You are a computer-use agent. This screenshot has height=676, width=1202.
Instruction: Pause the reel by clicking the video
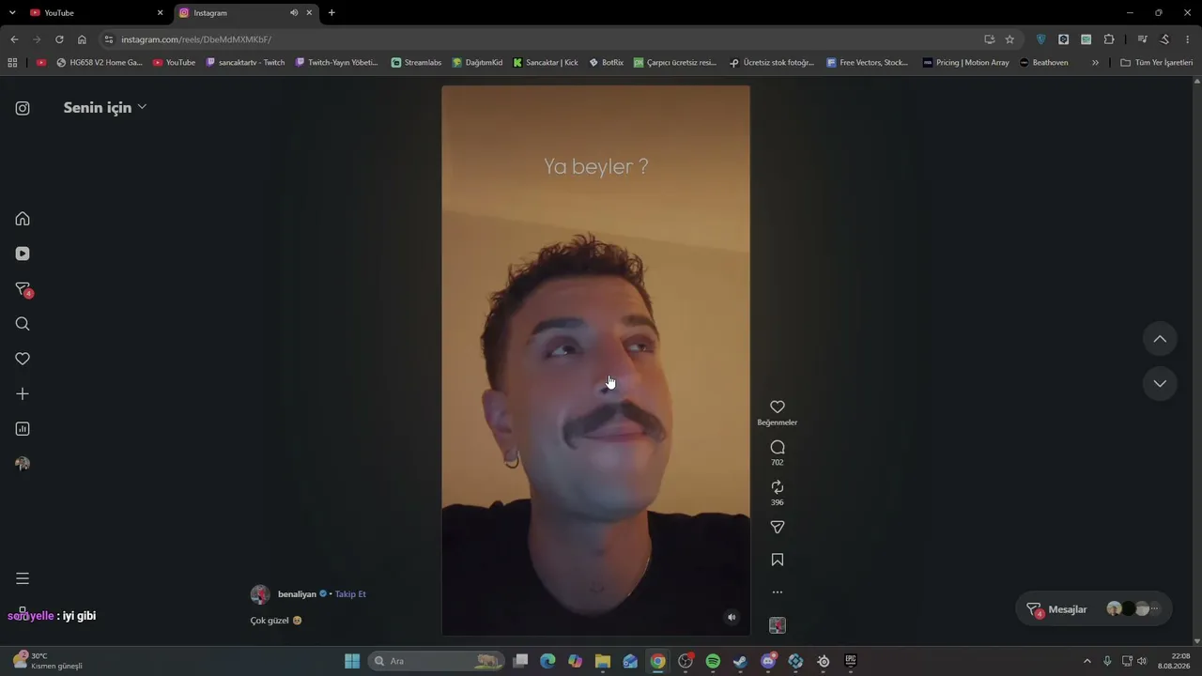(x=595, y=361)
